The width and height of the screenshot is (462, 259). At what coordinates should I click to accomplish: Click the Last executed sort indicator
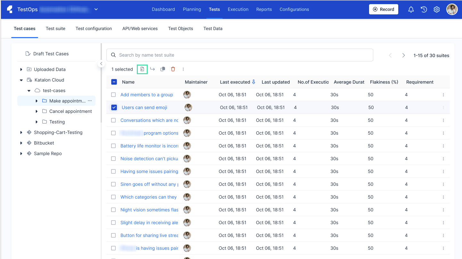pyautogui.click(x=254, y=82)
